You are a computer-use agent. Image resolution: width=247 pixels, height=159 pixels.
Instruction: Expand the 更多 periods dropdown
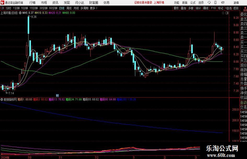94,8
